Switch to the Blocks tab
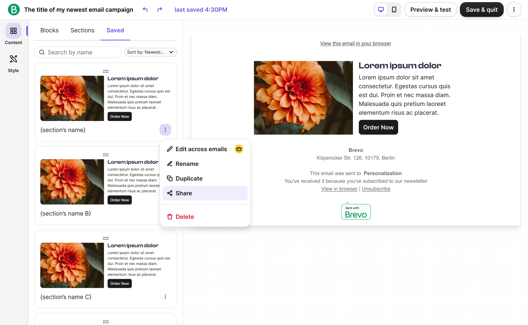528x325 pixels. (x=49, y=30)
